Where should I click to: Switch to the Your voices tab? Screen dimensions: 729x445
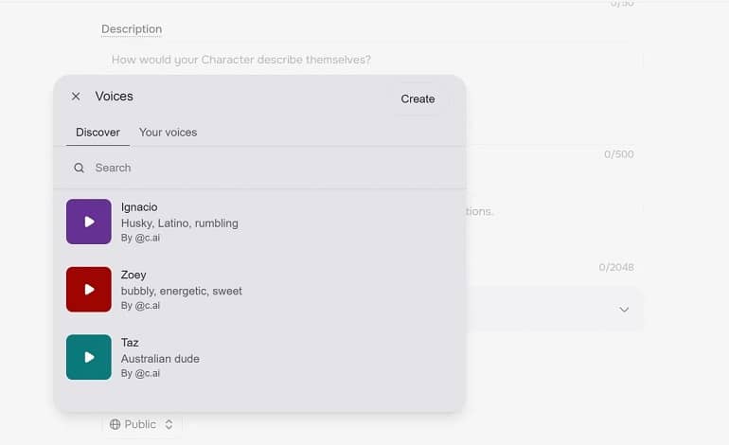tap(168, 133)
